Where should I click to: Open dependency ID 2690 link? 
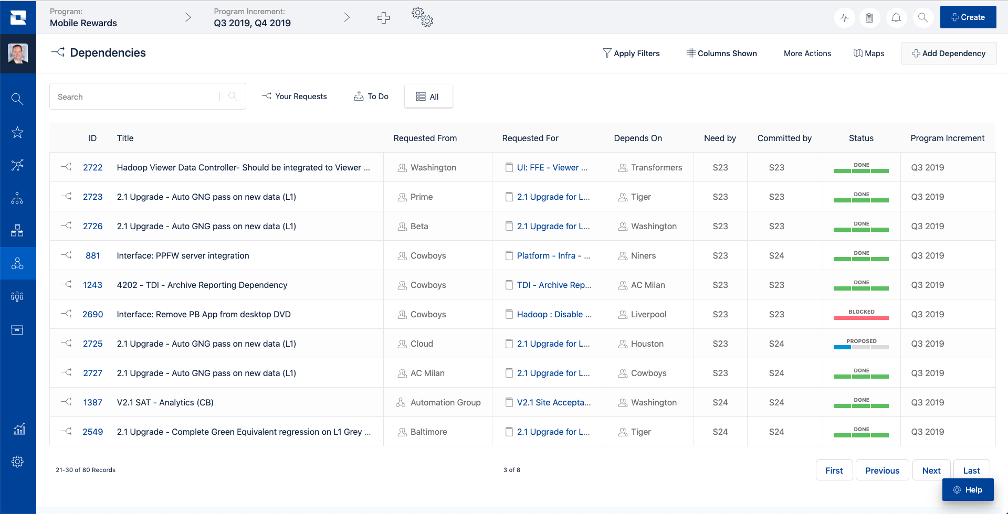[93, 314]
